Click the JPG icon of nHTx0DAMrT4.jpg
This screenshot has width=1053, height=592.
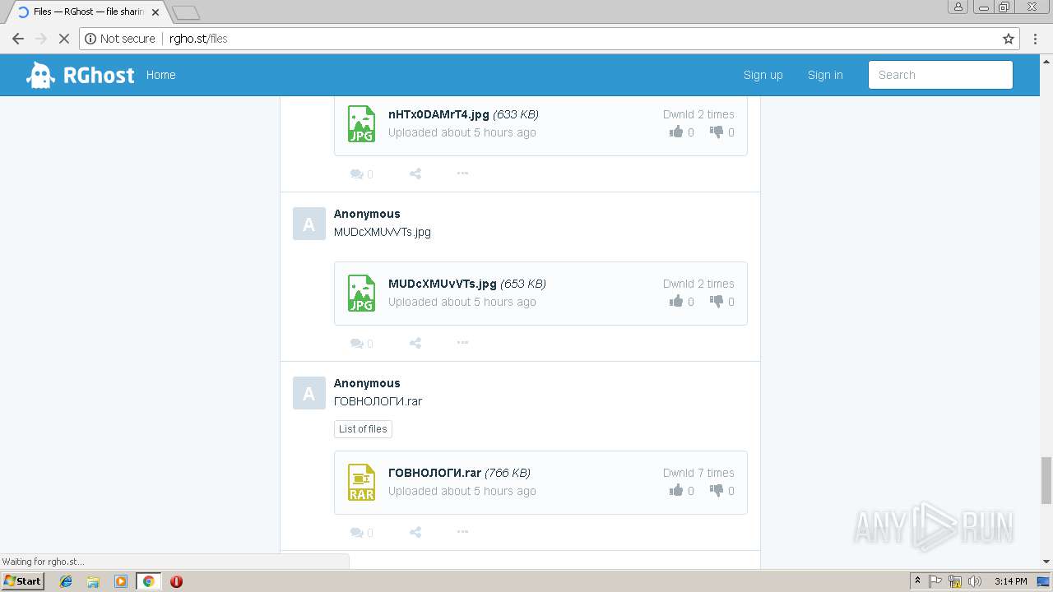361,123
